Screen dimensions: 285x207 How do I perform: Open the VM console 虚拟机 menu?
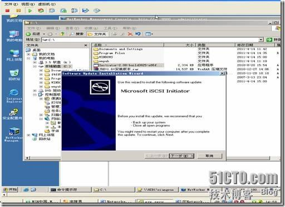coord(47,4)
